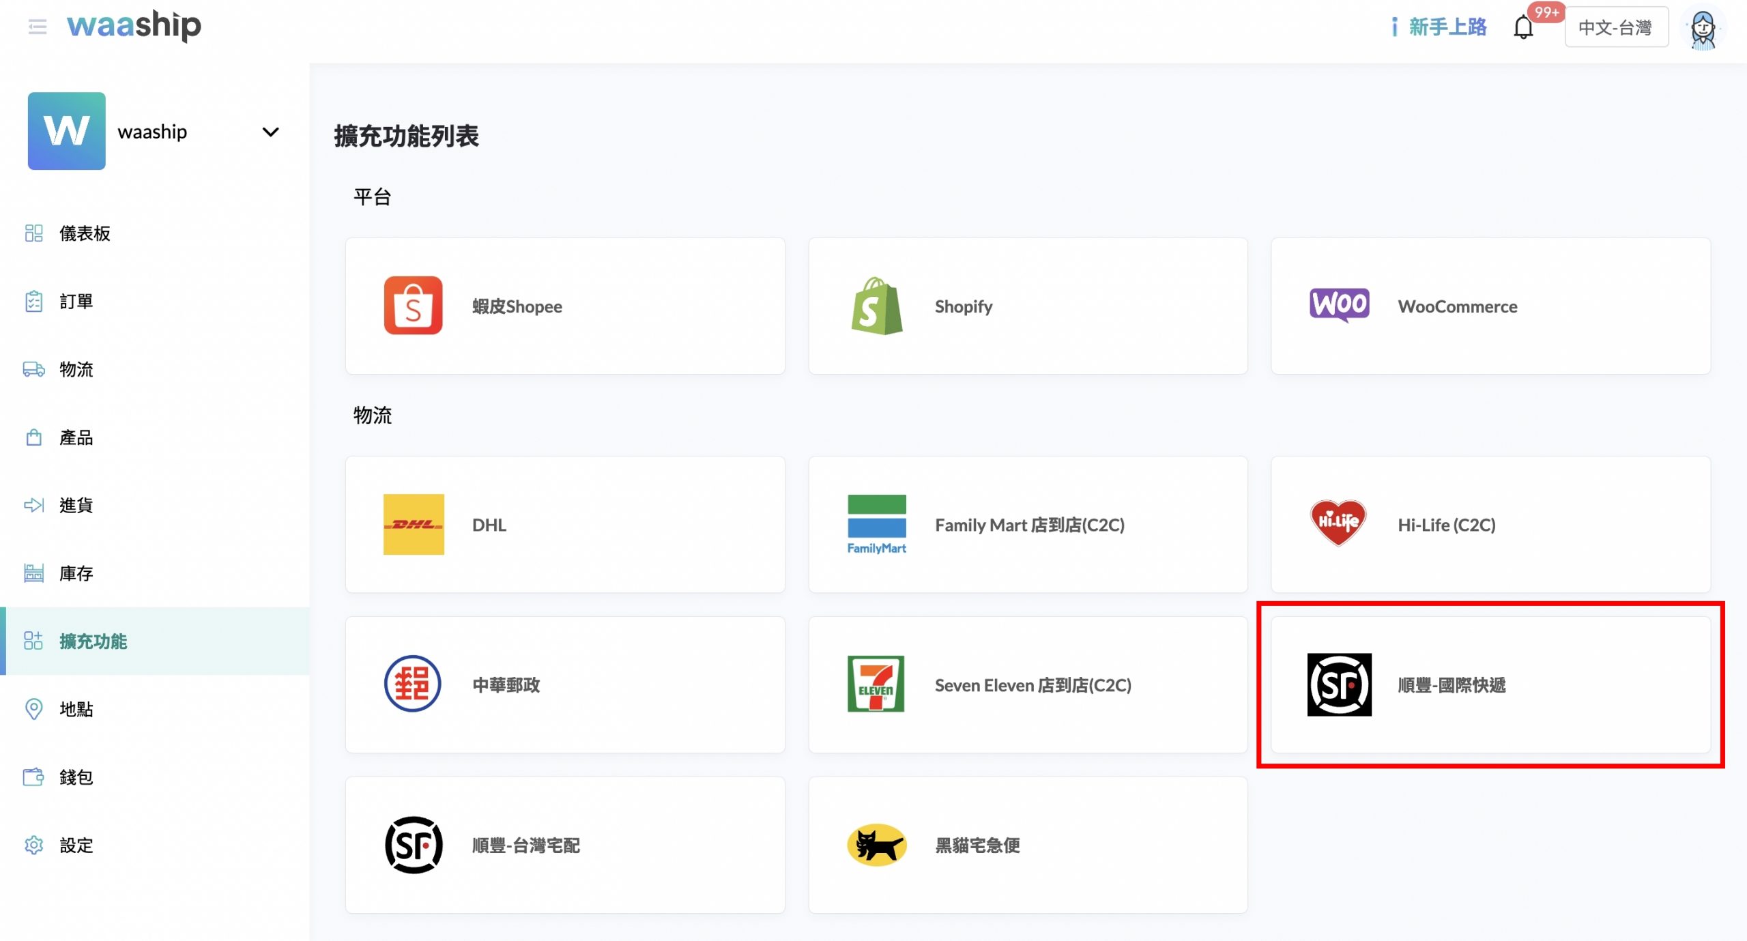This screenshot has height=941, width=1747.
Task: Open 設定 in the sidebar menu
Action: pyautogui.click(x=76, y=845)
